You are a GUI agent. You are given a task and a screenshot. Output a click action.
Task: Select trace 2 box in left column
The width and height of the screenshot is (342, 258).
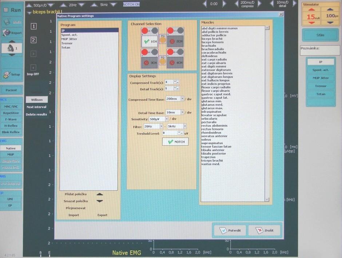pyautogui.click(x=33, y=40)
